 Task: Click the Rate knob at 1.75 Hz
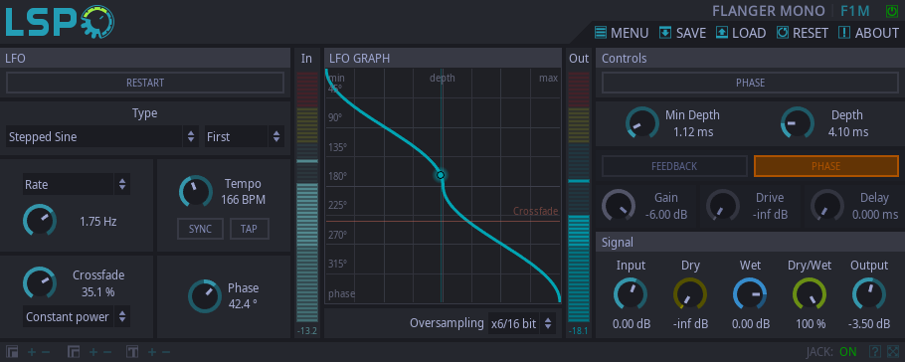[x=40, y=221]
